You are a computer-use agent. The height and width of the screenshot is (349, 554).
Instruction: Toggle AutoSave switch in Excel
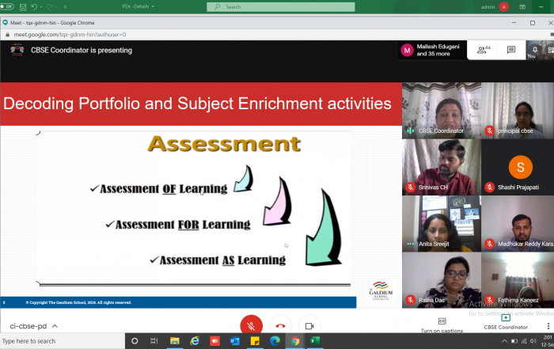click(x=6, y=6)
